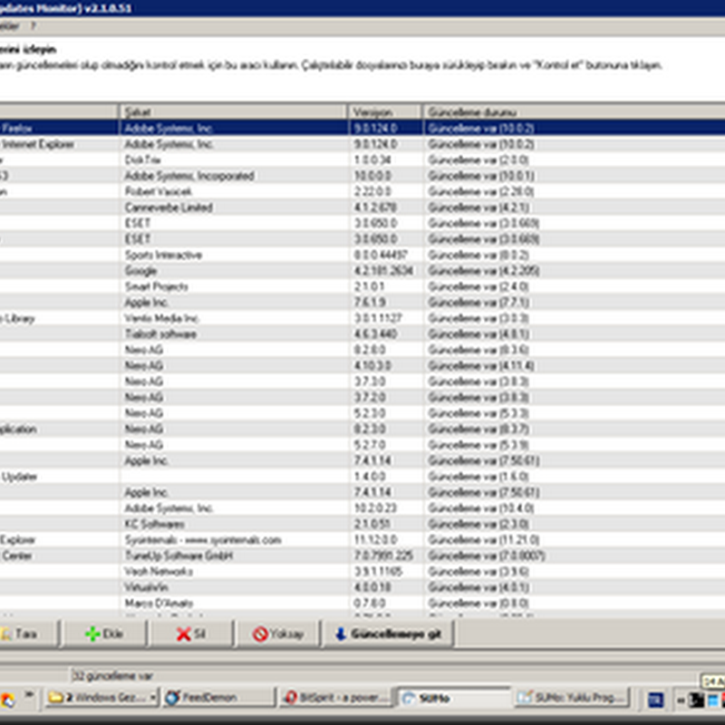Select the Sysinternals - www.sysinternals.com row
This screenshot has width=725, height=725.
click(362, 539)
